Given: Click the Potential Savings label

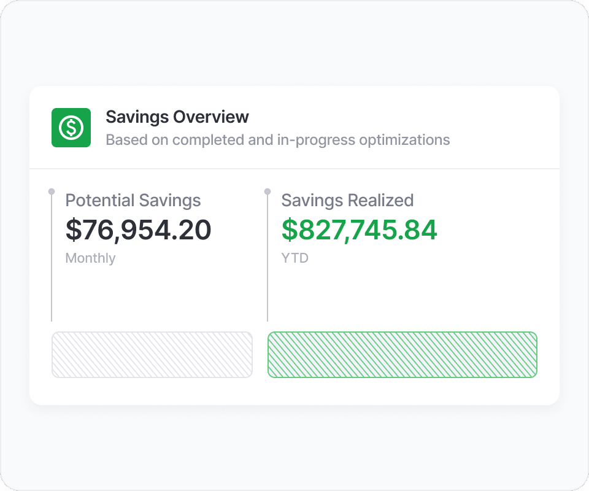Looking at the screenshot, I should click(133, 200).
